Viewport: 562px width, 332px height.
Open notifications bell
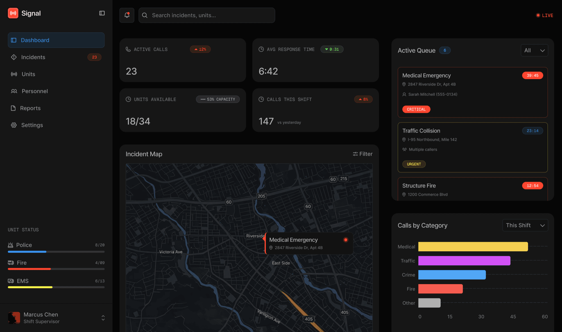click(127, 15)
